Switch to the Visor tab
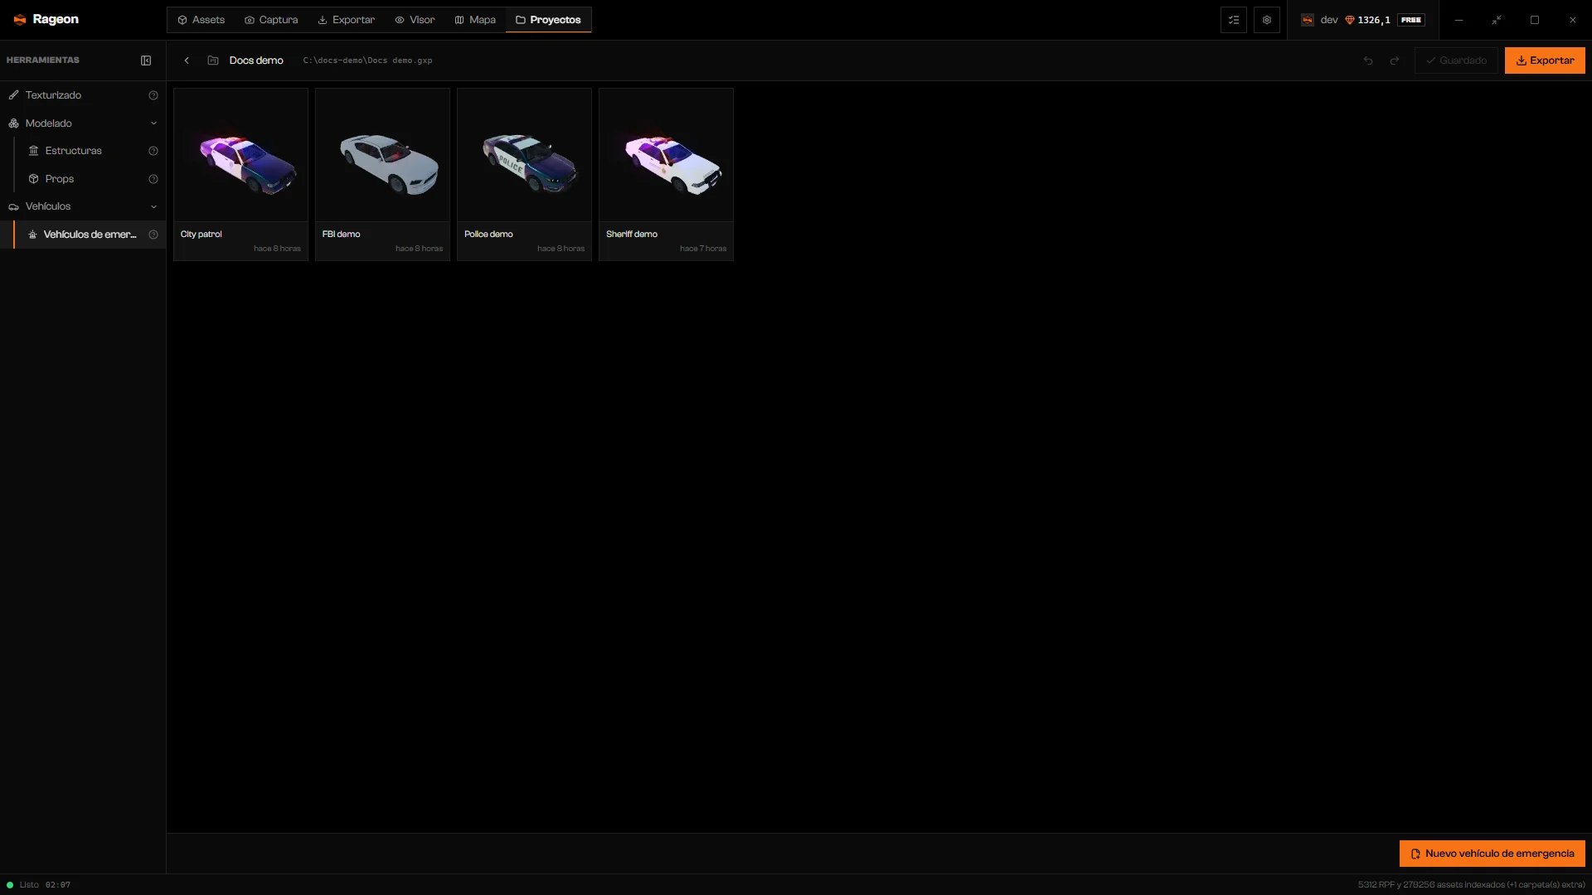Viewport: 1592px width, 895px height. point(415,20)
